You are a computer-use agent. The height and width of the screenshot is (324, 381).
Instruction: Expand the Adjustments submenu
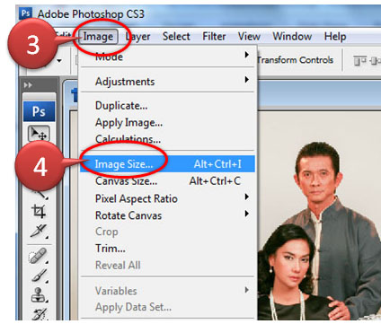click(167, 81)
